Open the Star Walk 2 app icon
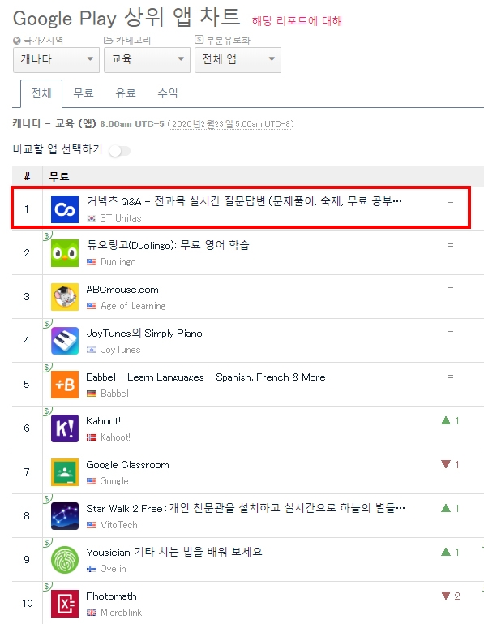Viewport: 484px width, 624px height. 65,516
